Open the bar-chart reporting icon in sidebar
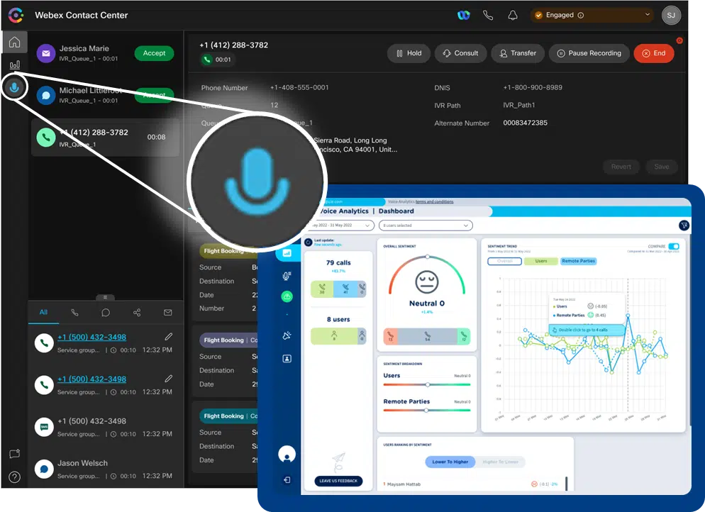705x512 pixels. click(14, 65)
